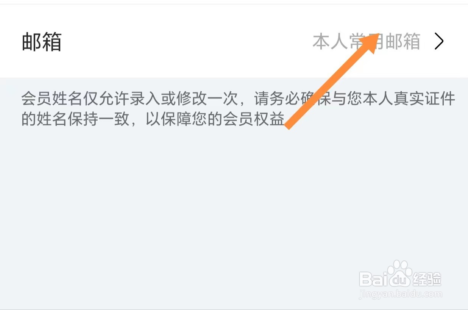The height and width of the screenshot is (310, 468).
Task: Open the 邮箱 row via its chevron
Action: tap(439, 41)
